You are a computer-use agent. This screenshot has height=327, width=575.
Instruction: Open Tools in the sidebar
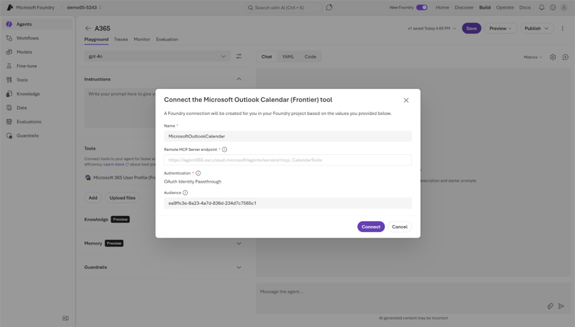tap(37, 80)
